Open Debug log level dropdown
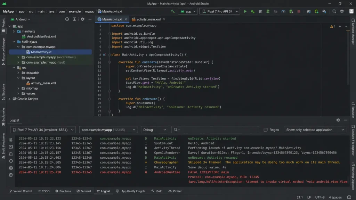Image resolution: width=356 pixels, height=200 pixels. click(x=154, y=130)
